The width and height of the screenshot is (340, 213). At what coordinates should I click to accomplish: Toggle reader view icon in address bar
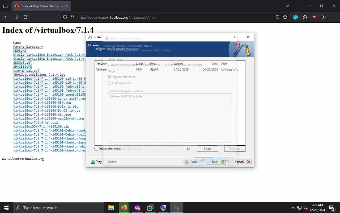click(278, 17)
